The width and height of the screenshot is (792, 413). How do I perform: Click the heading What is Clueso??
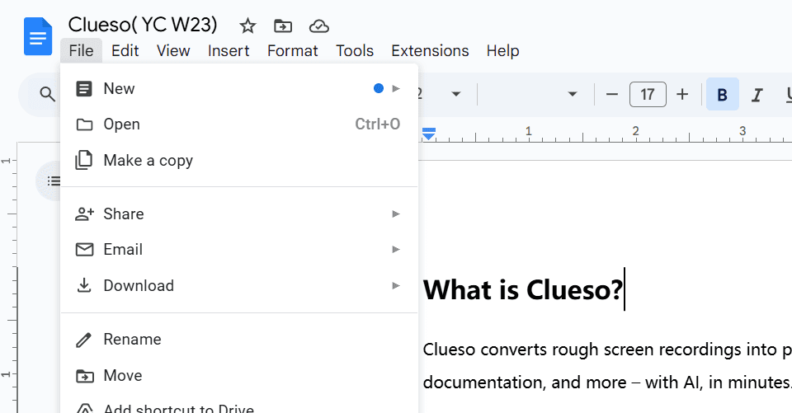click(523, 290)
